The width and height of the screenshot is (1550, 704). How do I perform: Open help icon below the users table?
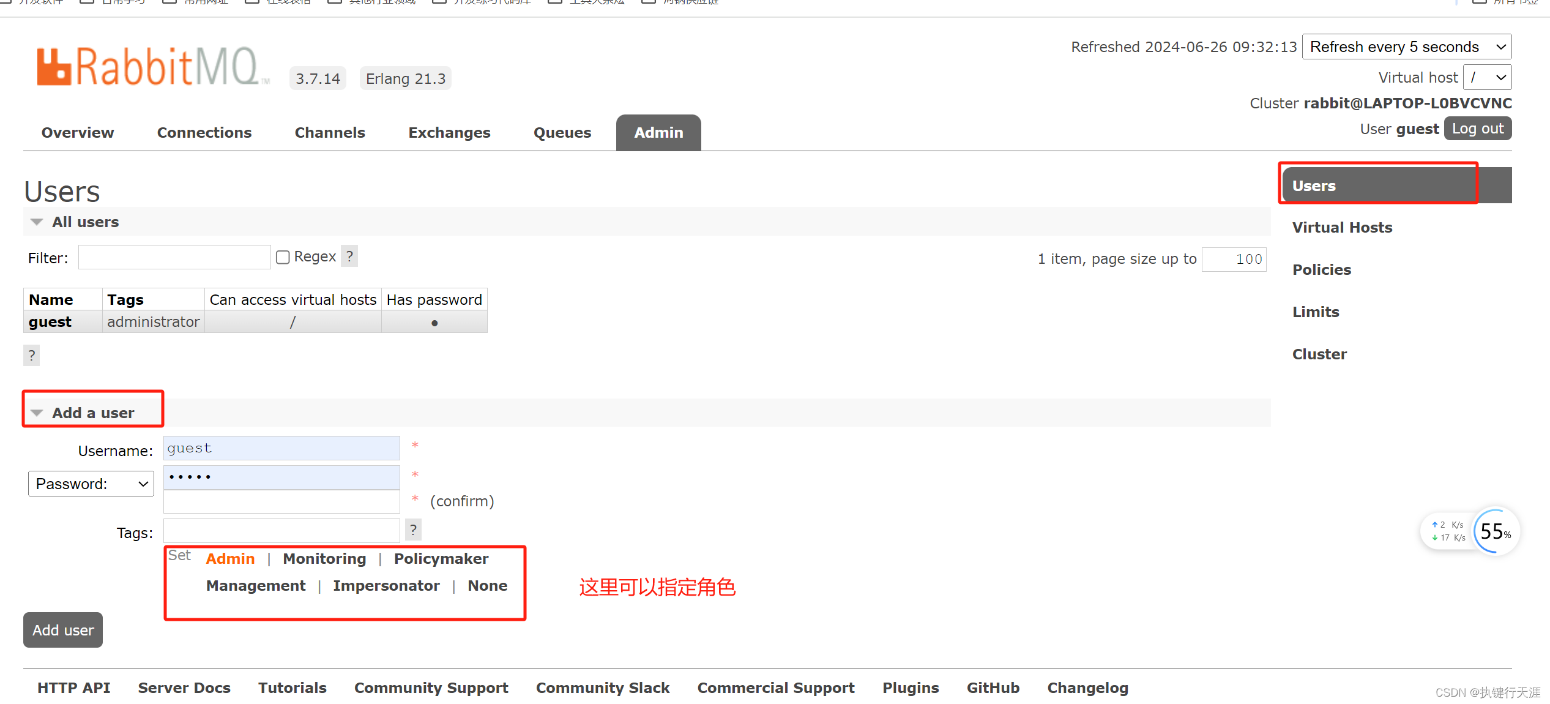(32, 355)
